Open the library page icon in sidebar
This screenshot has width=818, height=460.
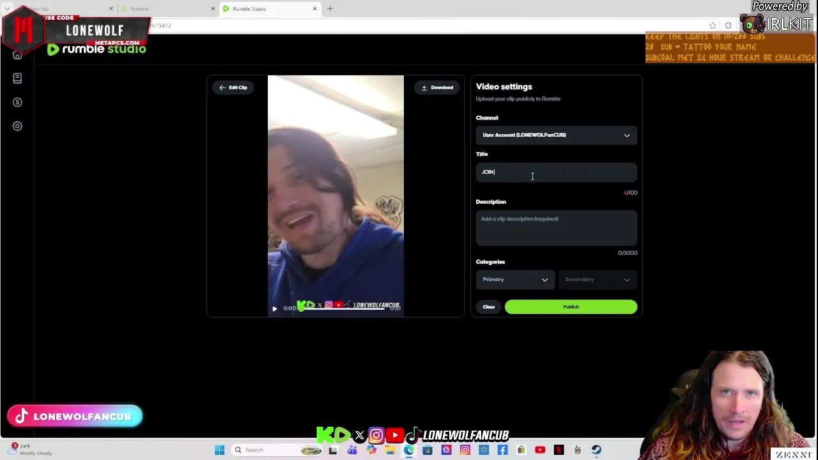click(17, 78)
